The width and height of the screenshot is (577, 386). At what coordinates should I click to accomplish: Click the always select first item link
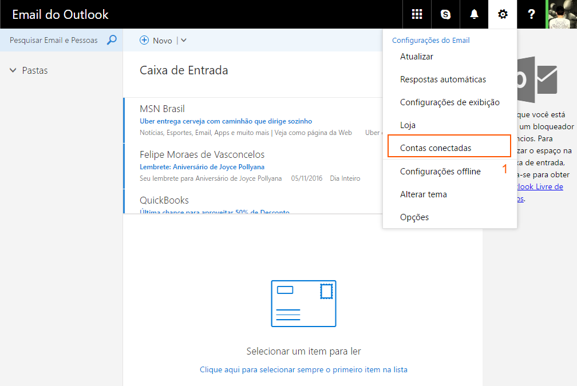tap(303, 369)
